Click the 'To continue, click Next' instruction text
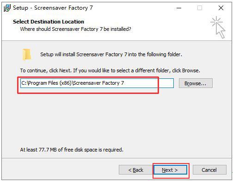The height and width of the screenshot is (181, 233). (x=110, y=70)
